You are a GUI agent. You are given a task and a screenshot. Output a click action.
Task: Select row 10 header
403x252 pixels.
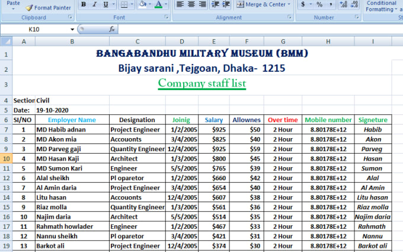tap(6, 159)
